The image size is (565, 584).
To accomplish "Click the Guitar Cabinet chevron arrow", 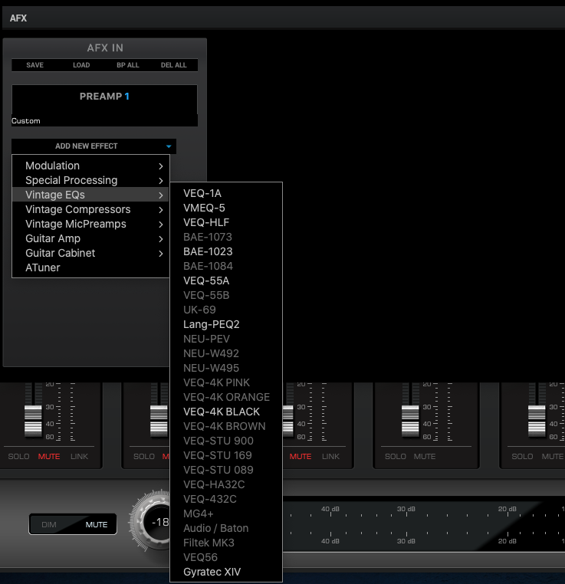I will [x=161, y=253].
